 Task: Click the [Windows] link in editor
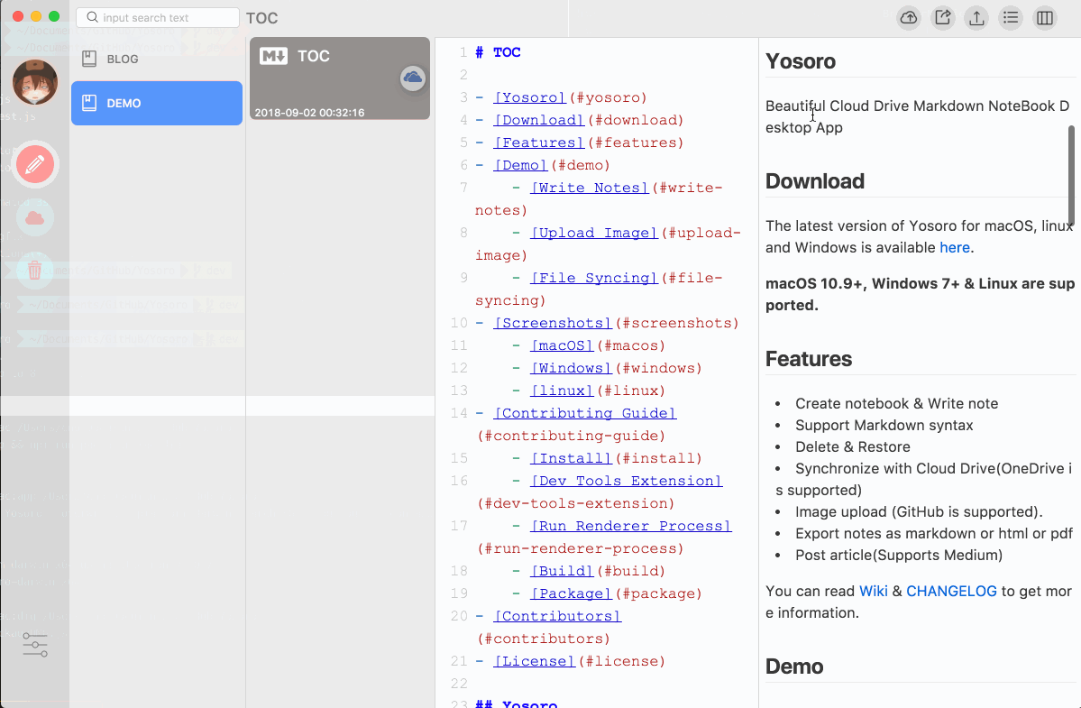point(571,368)
